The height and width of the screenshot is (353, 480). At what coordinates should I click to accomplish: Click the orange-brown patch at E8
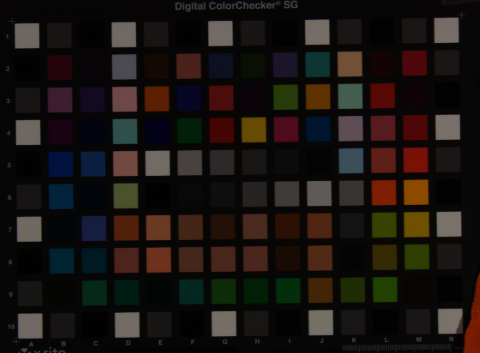159,260
